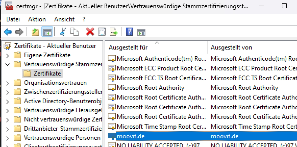Sort by the Ausgestellt für column header

tap(128, 47)
